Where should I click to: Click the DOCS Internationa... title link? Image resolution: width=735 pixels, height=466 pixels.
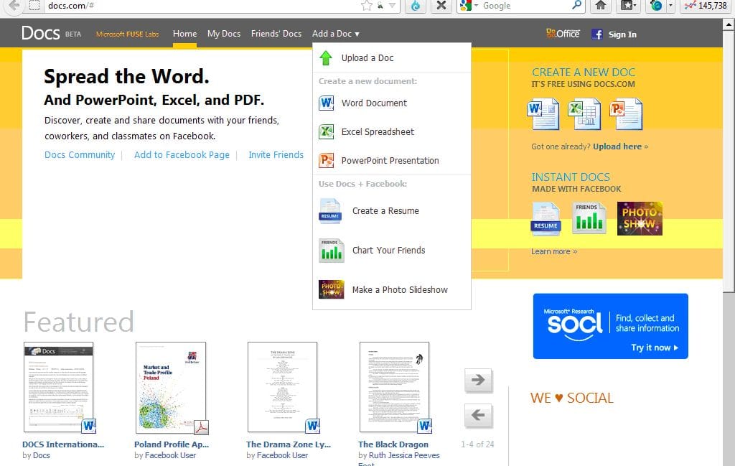tap(63, 444)
